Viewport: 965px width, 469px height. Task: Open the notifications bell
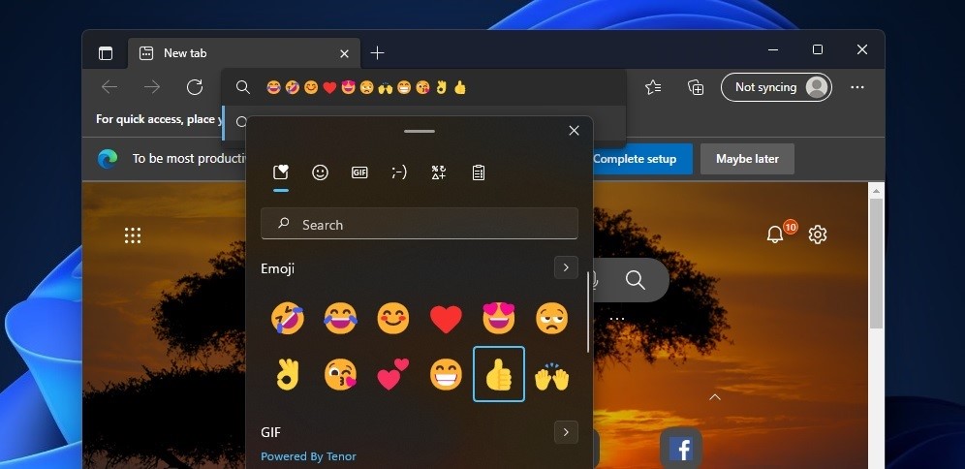tap(775, 234)
